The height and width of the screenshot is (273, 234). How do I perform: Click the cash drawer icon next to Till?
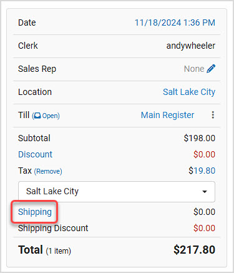[37, 116]
